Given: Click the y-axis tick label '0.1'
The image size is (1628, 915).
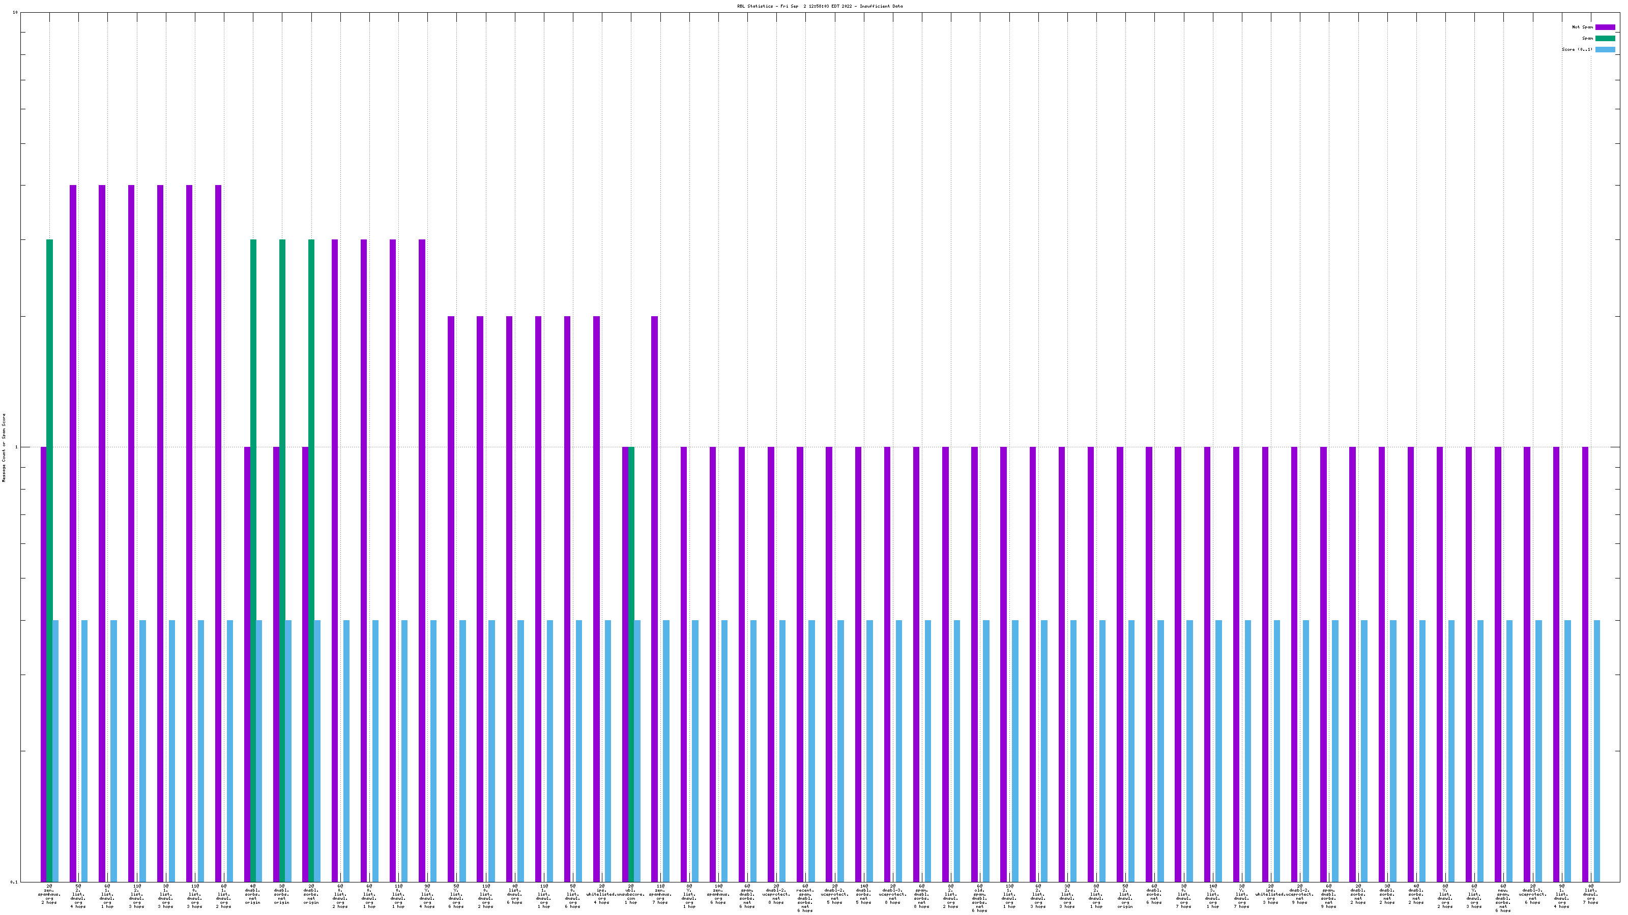Looking at the screenshot, I should pyautogui.click(x=14, y=881).
